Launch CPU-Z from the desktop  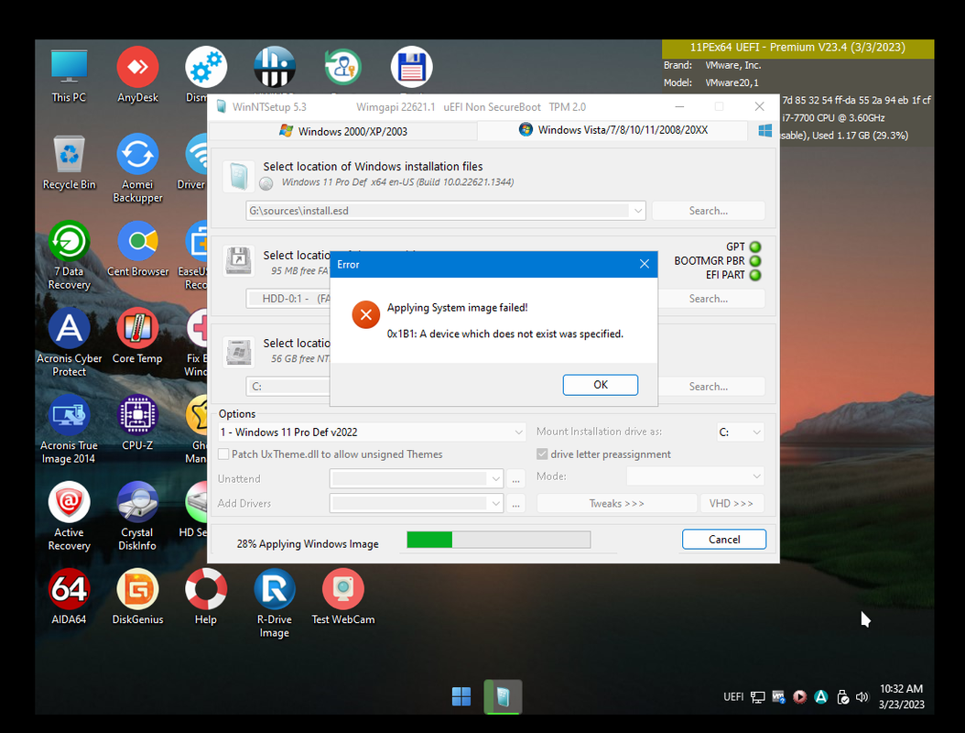[137, 422]
